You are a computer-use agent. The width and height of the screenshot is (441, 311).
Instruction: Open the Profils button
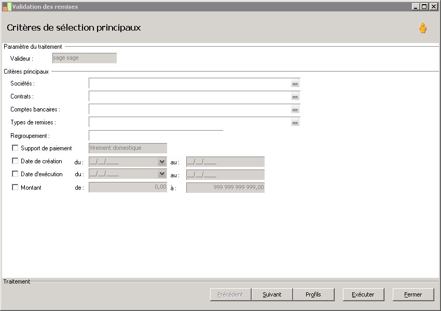(313, 294)
